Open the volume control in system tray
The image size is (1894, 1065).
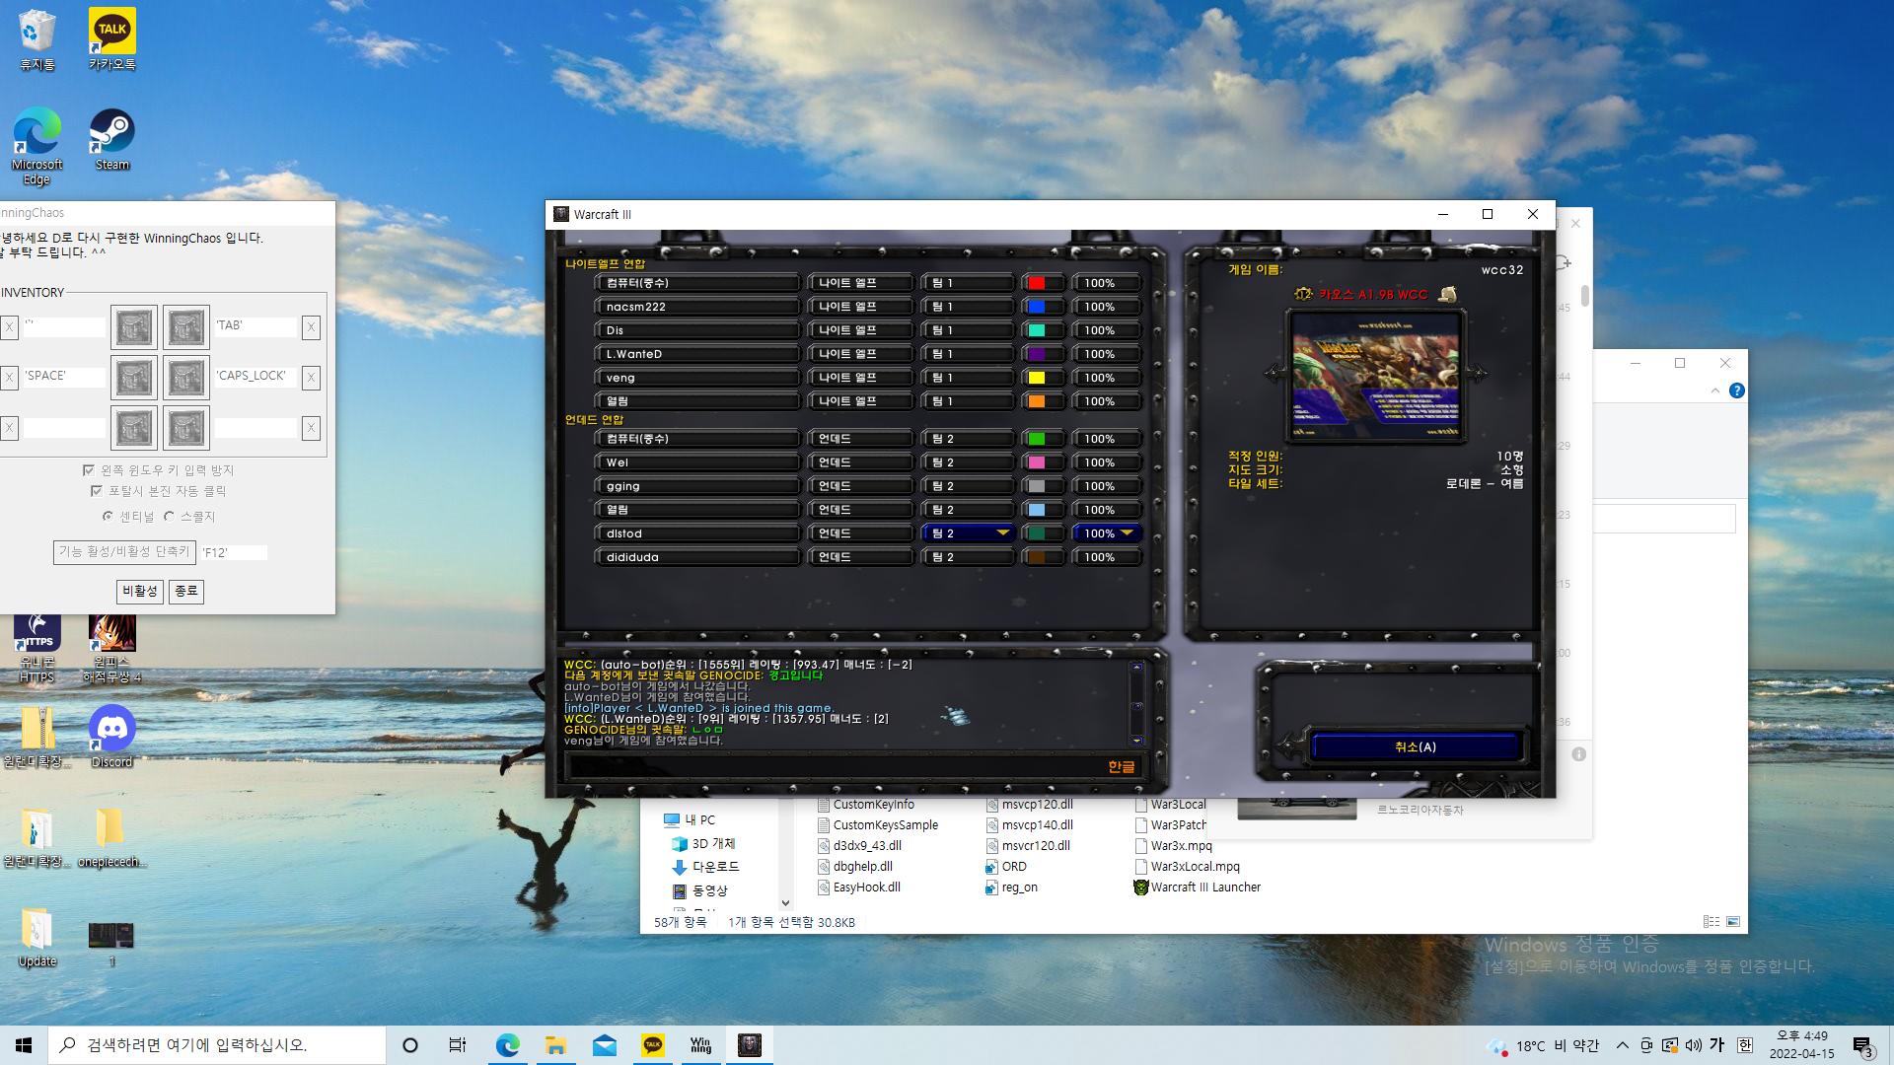[1694, 1045]
